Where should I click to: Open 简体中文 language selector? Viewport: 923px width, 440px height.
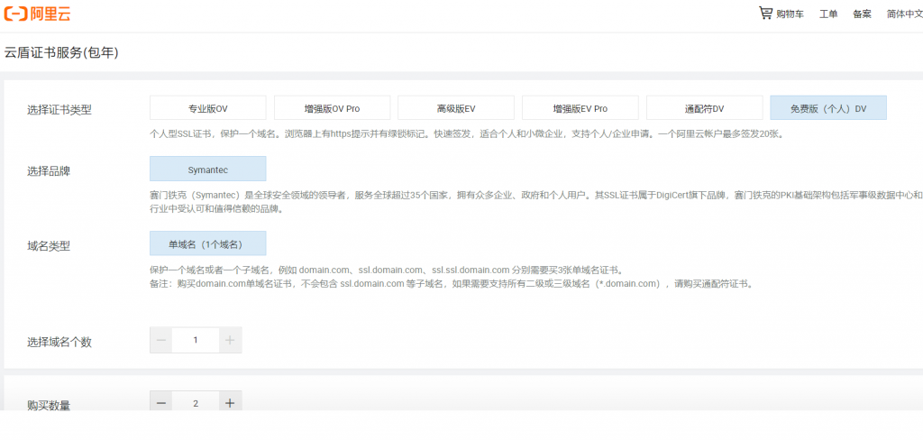click(905, 14)
